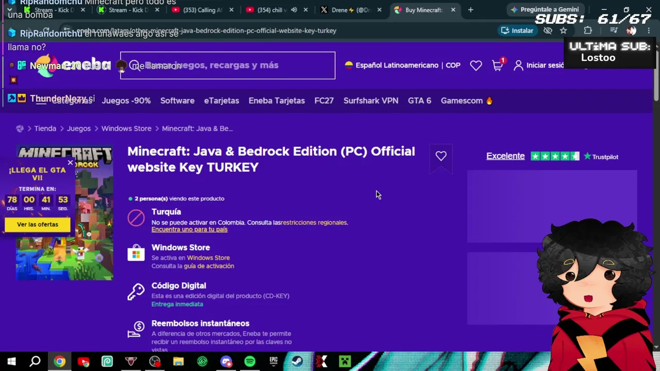Click Iniciar sesión link

pos(546,65)
